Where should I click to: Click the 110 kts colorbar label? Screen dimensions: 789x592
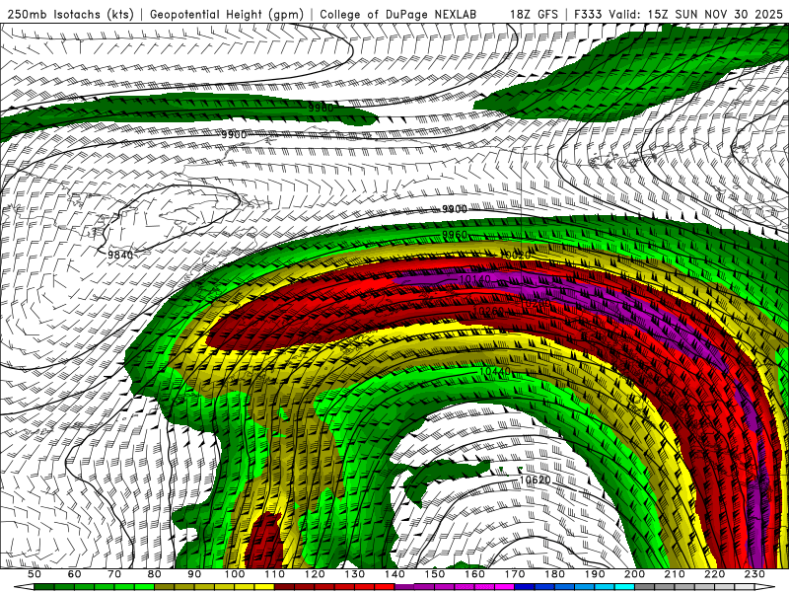275,574
